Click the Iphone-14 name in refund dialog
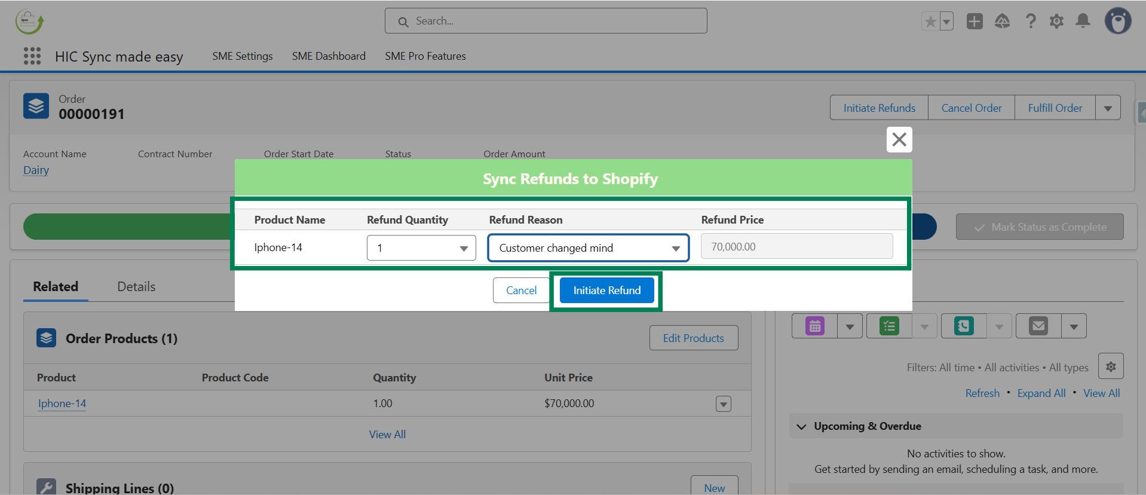Screen dimensions: 1146x495 click(278, 247)
